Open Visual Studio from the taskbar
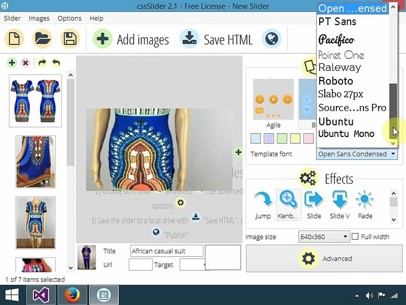 coord(41,295)
